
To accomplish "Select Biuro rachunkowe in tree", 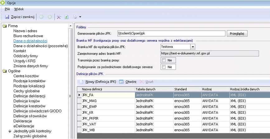I will coord(28,36).
